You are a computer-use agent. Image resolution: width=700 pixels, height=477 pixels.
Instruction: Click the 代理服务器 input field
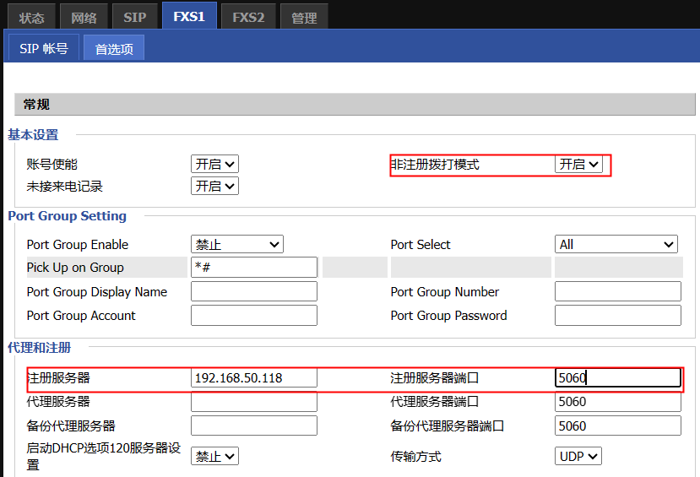254,402
